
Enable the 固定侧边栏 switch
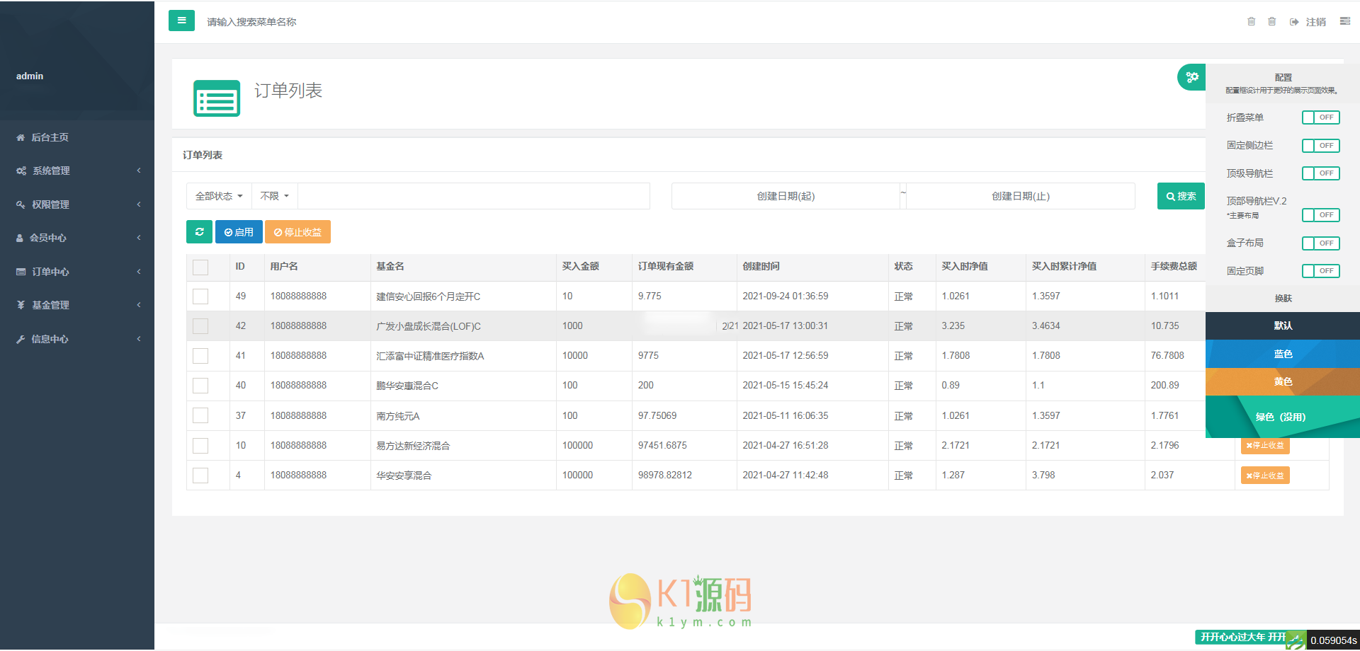(x=1320, y=146)
